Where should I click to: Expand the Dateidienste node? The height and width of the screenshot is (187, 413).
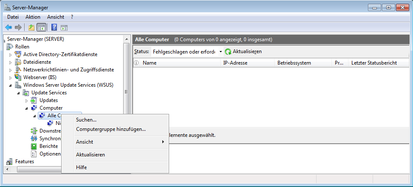click(x=11, y=62)
